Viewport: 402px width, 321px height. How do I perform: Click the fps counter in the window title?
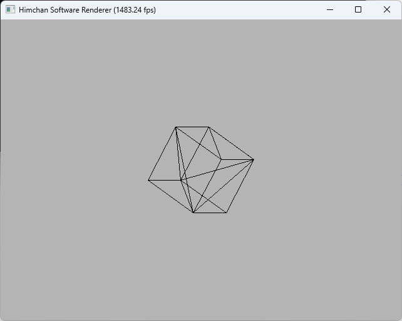[x=135, y=10]
